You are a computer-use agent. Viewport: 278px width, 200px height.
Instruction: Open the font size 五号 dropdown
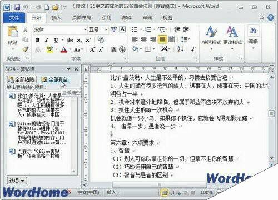coord(106,29)
